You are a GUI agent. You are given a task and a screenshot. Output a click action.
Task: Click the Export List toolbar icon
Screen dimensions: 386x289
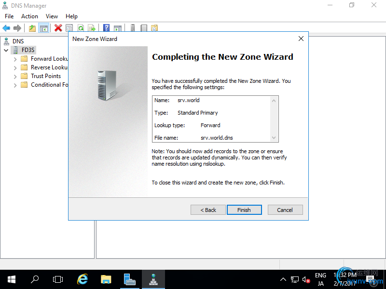(x=92, y=28)
